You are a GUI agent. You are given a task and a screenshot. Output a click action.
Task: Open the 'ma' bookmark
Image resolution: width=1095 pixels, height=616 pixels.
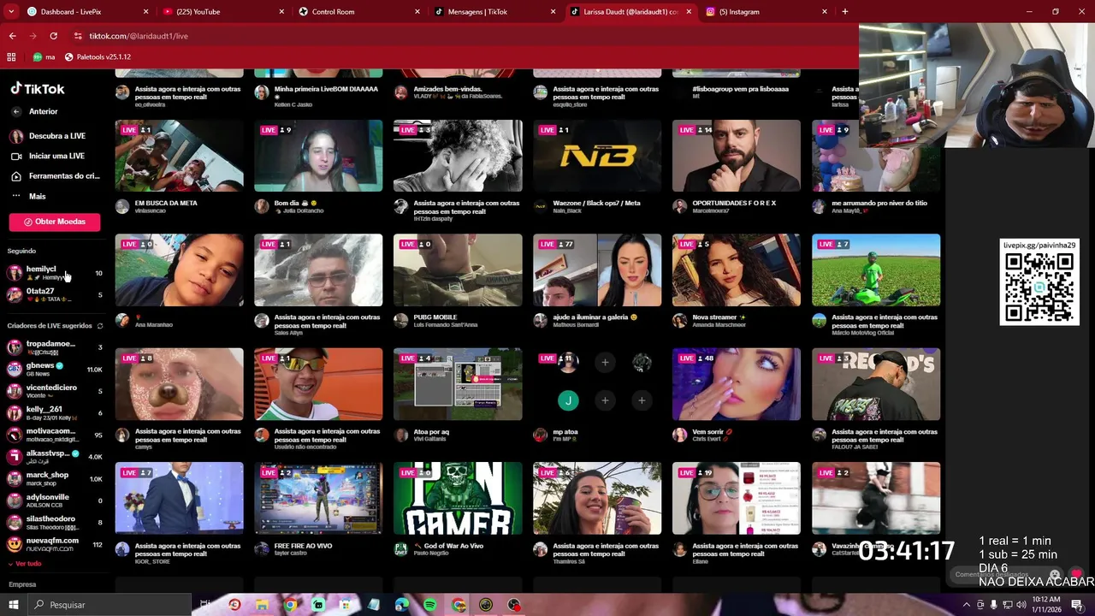44,57
